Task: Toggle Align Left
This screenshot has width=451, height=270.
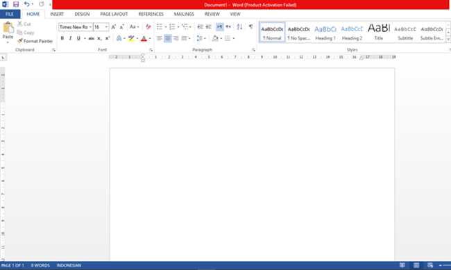Action: pyautogui.click(x=160, y=38)
